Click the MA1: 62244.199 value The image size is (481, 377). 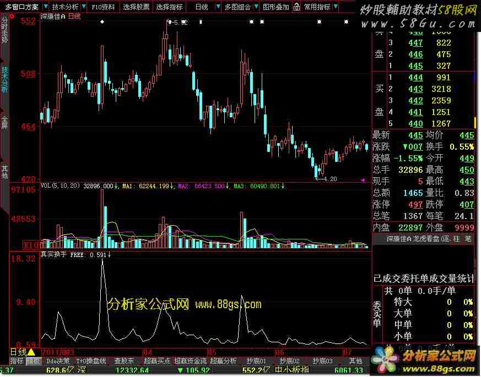pyautogui.click(x=145, y=186)
